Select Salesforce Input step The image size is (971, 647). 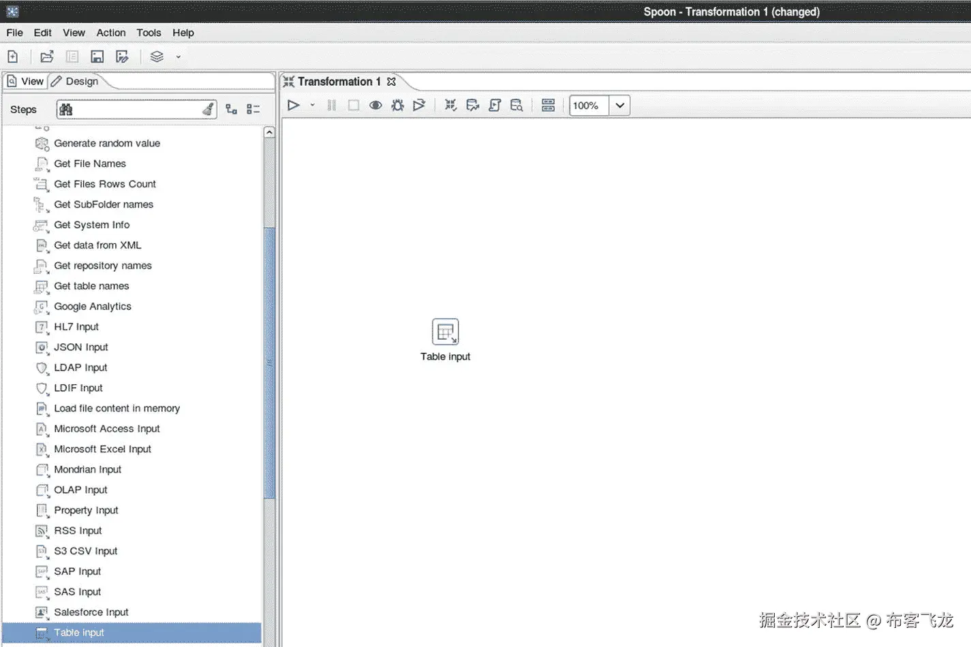tap(91, 614)
